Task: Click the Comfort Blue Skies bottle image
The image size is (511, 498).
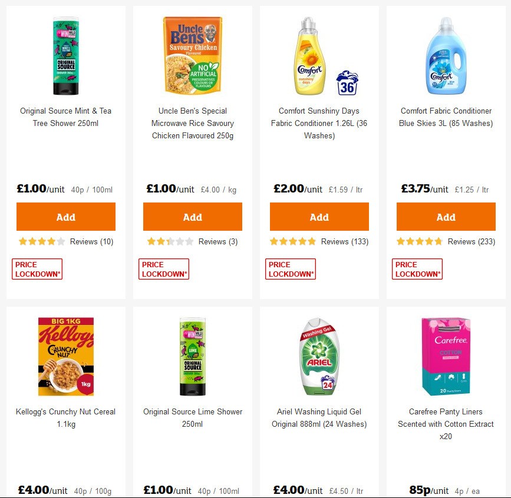Action: (446, 56)
